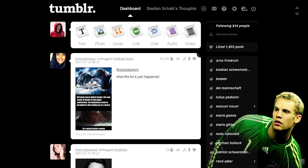Open thepizzaqueen blog link
308x168 pixels.
(128, 70)
